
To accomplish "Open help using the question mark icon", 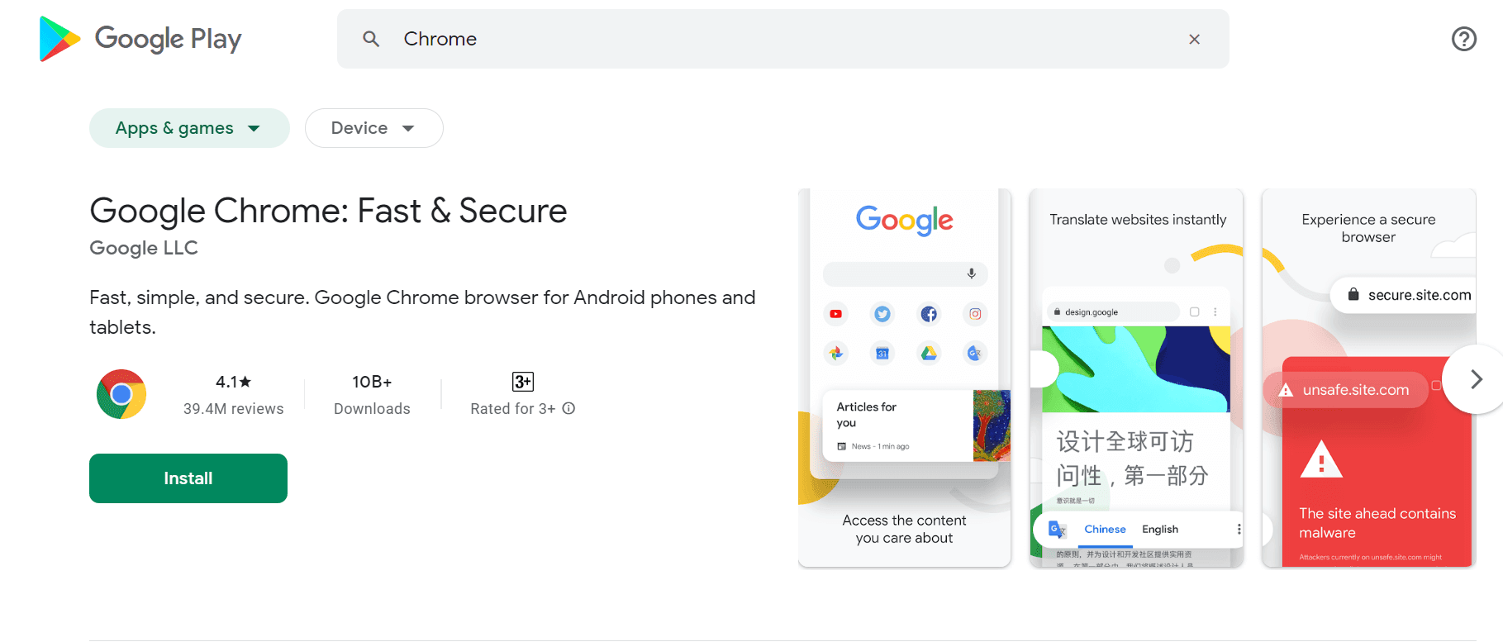I will (1463, 38).
